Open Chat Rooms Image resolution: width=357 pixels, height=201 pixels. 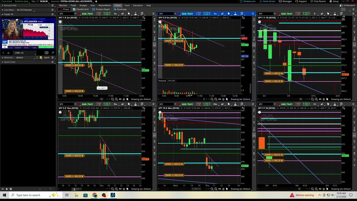318,1
